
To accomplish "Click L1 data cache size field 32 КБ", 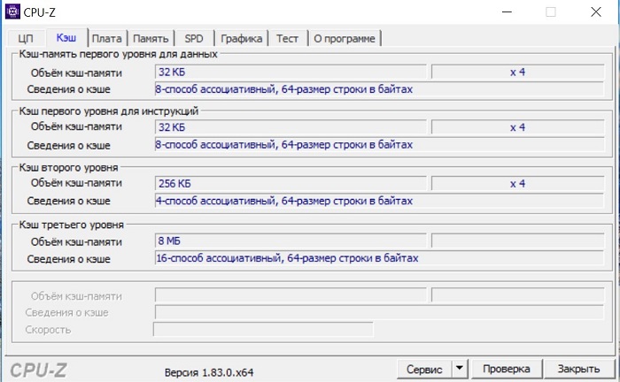I will coord(291,73).
